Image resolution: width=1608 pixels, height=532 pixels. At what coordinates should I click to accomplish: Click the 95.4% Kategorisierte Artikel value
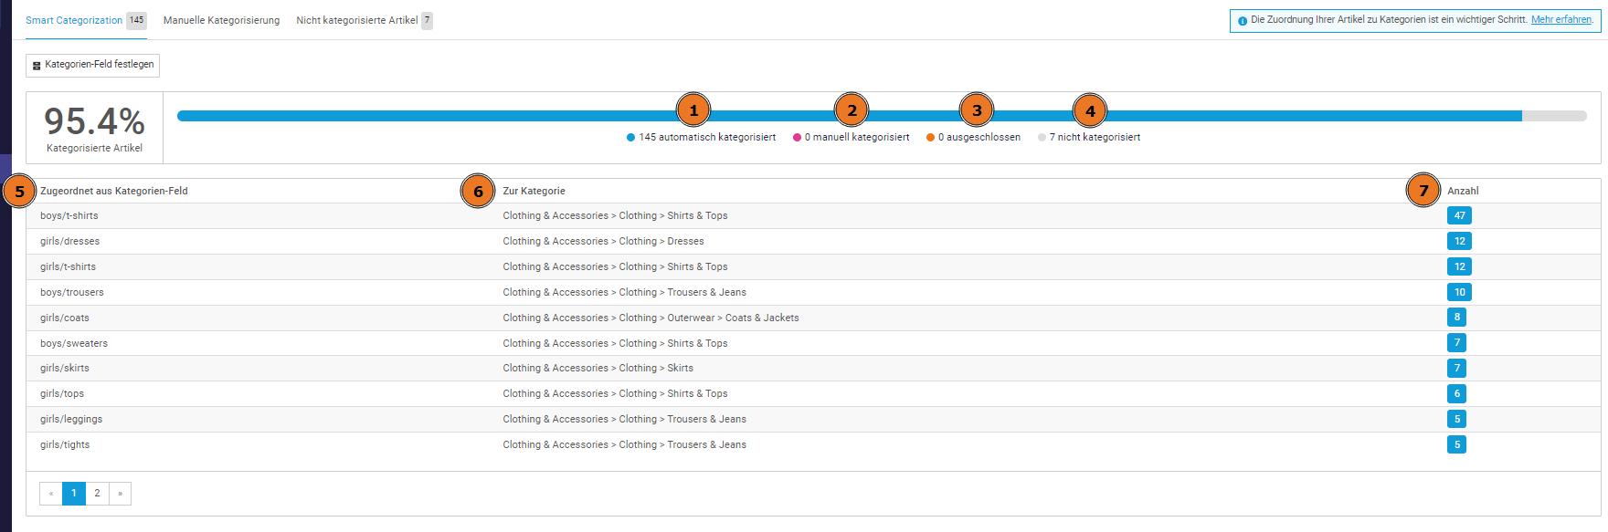(94, 121)
